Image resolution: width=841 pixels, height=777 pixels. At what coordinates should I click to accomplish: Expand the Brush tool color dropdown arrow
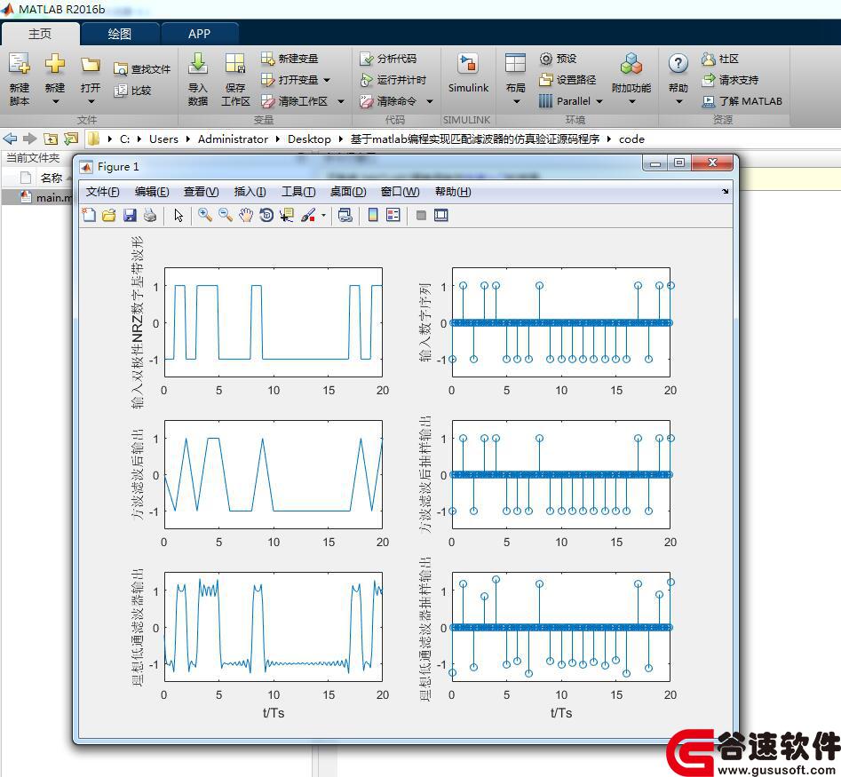(x=323, y=216)
